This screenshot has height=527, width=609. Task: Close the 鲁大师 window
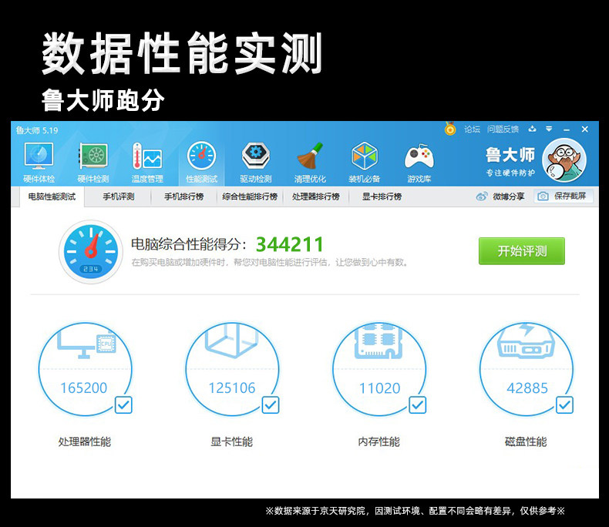[x=584, y=129]
